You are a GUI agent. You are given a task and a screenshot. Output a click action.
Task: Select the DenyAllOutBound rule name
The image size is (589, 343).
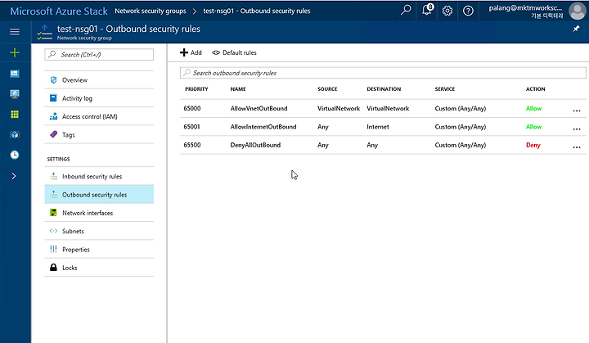255,145
